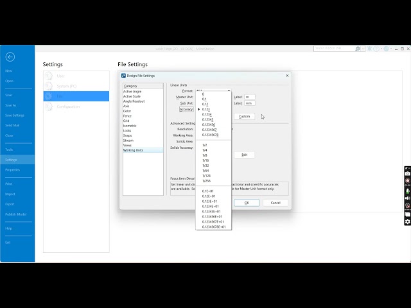Click the Sub Unit label field
Image resolution: width=411 pixels, height=308 pixels.
(x=250, y=103)
